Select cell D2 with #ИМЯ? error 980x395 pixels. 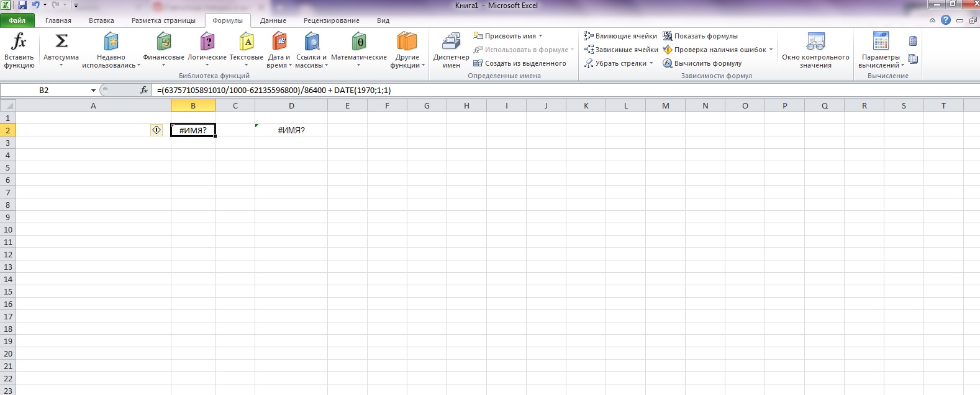(x=291, y=130)
